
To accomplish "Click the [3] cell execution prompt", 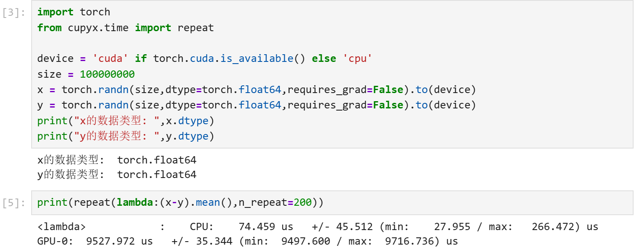I will 14,12.
